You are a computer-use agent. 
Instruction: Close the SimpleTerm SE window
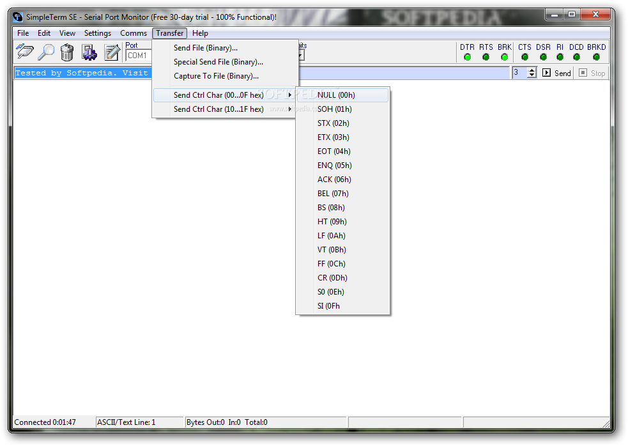click(x=595, y=15)
